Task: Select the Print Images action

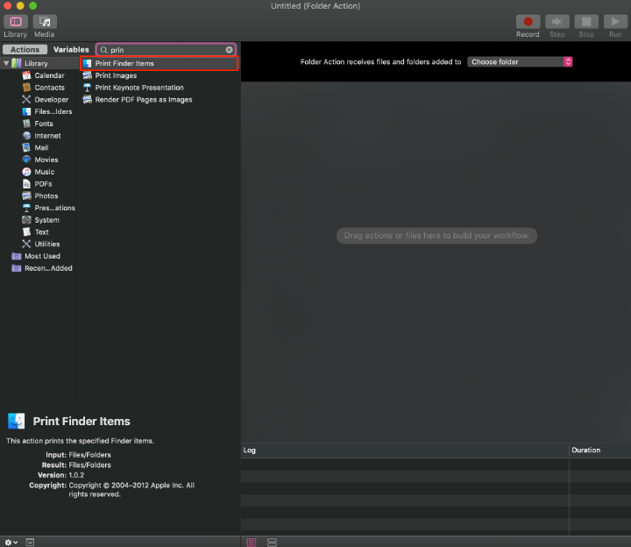Action: [160, 75]
